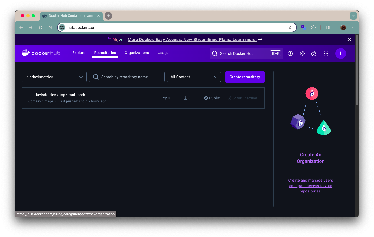This screenshot has height=237, width=374.
Task: Click the Create repository button
Action: [245, 77]
